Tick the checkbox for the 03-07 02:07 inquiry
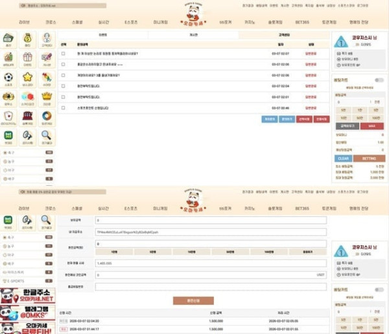Viewport: 389px width, 334px height. tap(64, 54)
